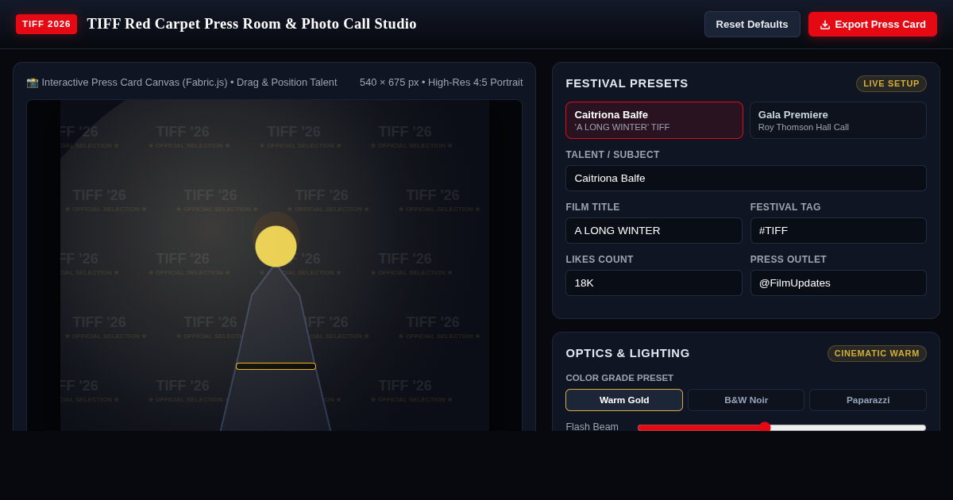Screen dimensions: 953x500
Task: Click into the Likes Count field
Action: (x=654, y=283)
